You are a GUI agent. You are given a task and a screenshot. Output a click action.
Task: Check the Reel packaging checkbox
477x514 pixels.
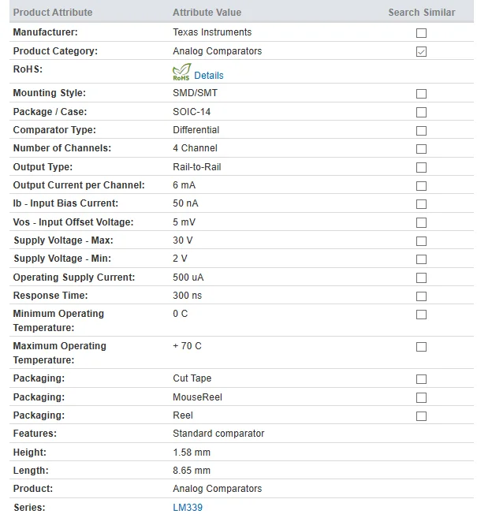tap(421, 416)
